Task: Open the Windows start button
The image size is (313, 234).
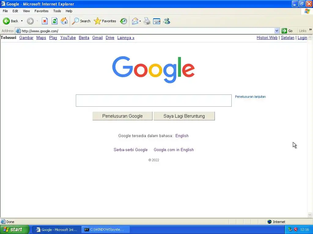Action: pos(15,230)
